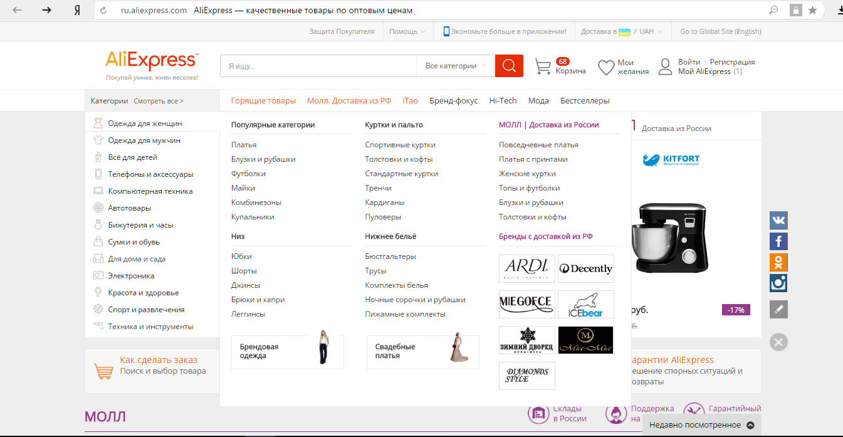The image size is (843, 437).
Task: Close the social sidebar with the X icon
Action: pos(778,342)
